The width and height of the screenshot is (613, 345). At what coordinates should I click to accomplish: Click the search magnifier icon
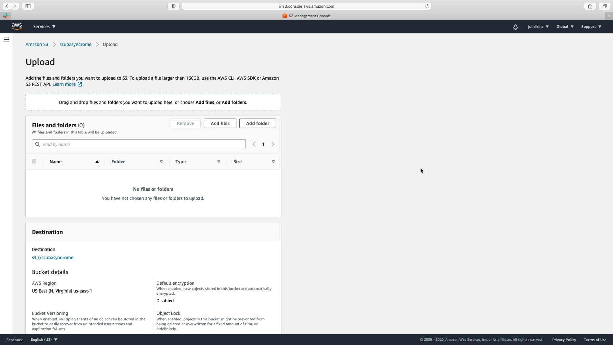coord(38,144)
